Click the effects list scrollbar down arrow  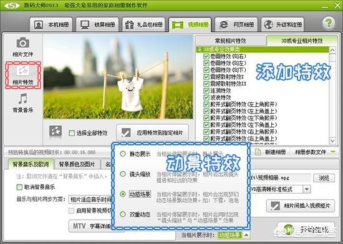332,140
